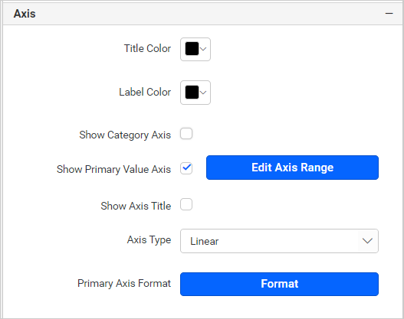Click the Show Category Axis label
Image resolution: width=404 pixels, height=319 pixels.
tap(125, 135)
